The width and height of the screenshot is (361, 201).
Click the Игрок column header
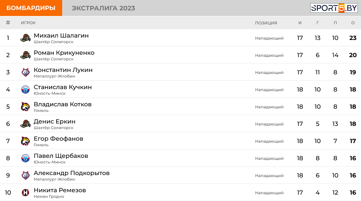point(28,23)
